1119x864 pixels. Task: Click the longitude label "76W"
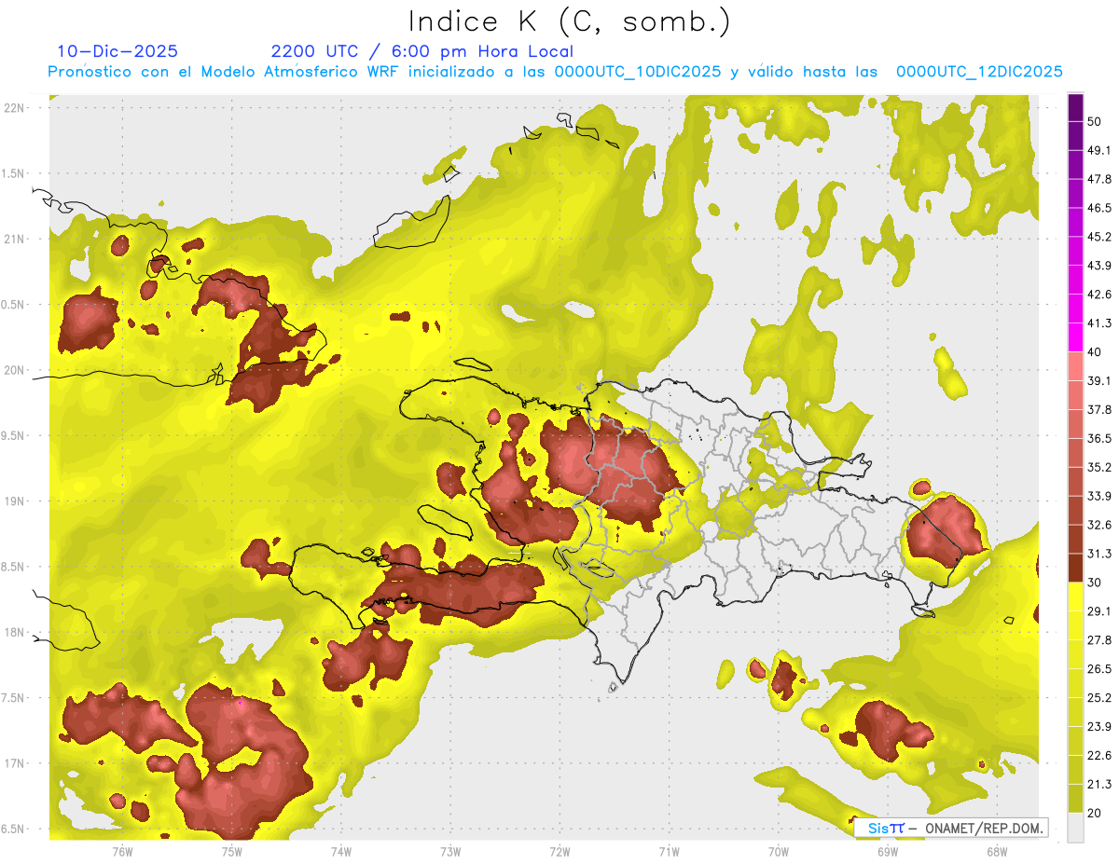[x=122, y=852]
